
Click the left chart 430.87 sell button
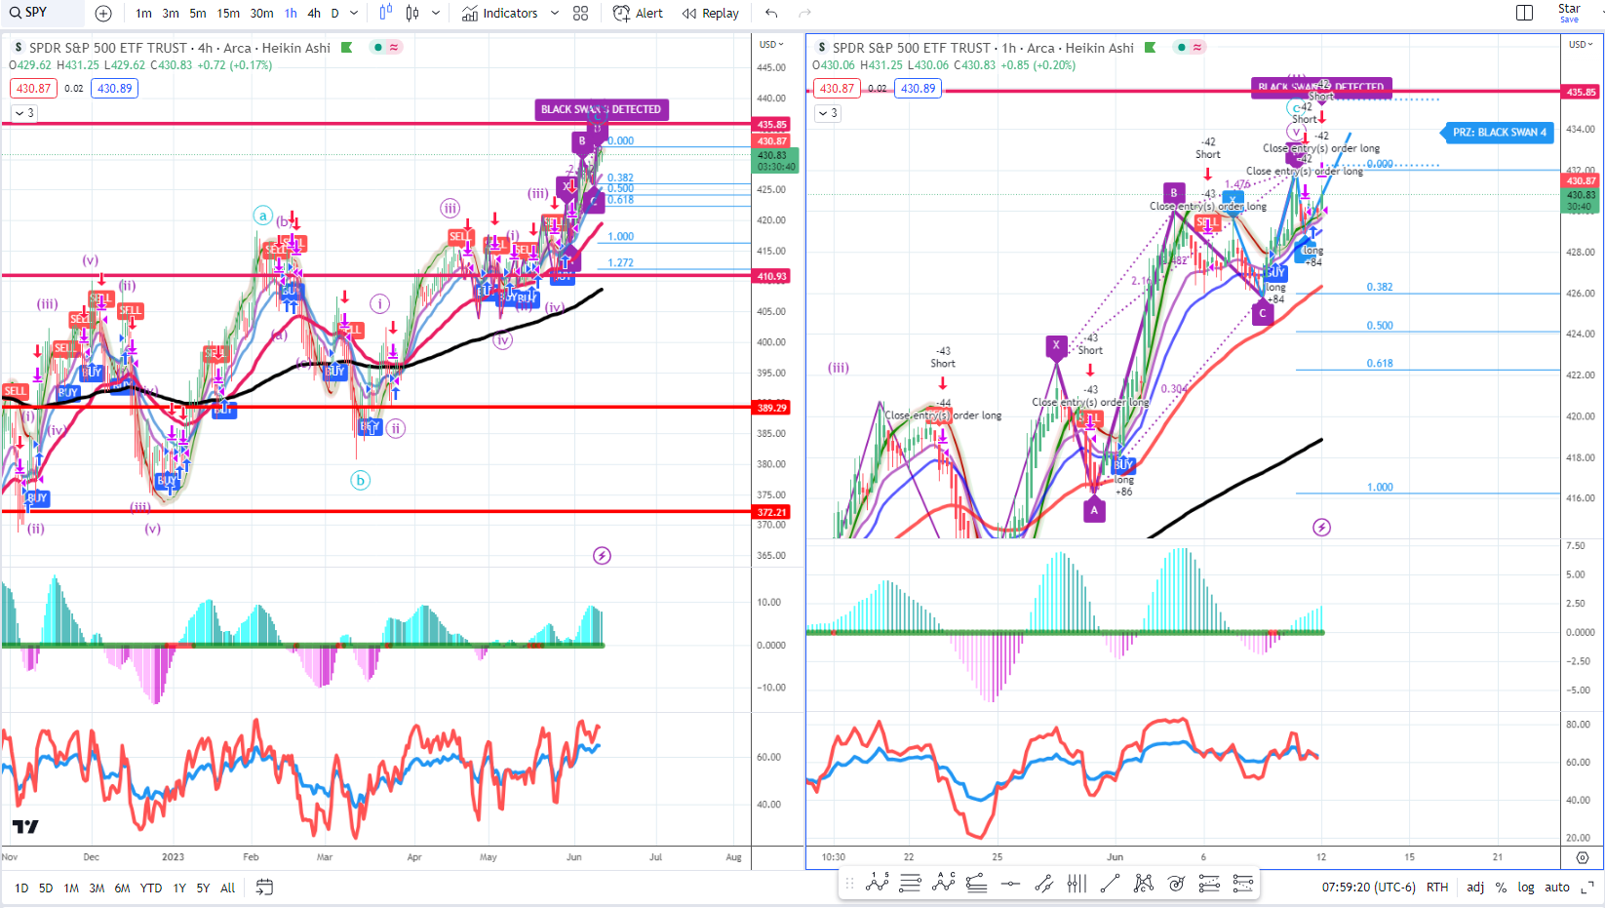[33, 88]
